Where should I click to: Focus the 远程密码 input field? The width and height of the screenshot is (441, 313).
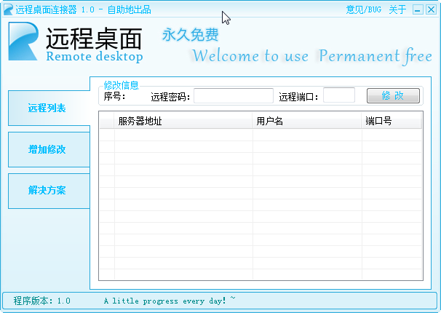(x=234, y=95)
